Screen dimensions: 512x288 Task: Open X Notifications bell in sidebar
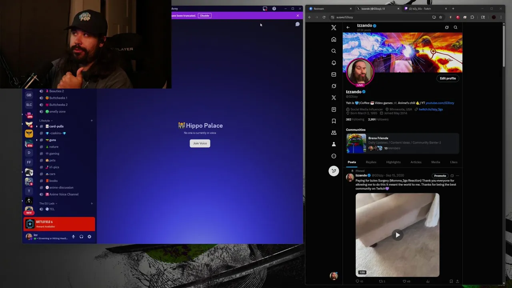point(334,63)
